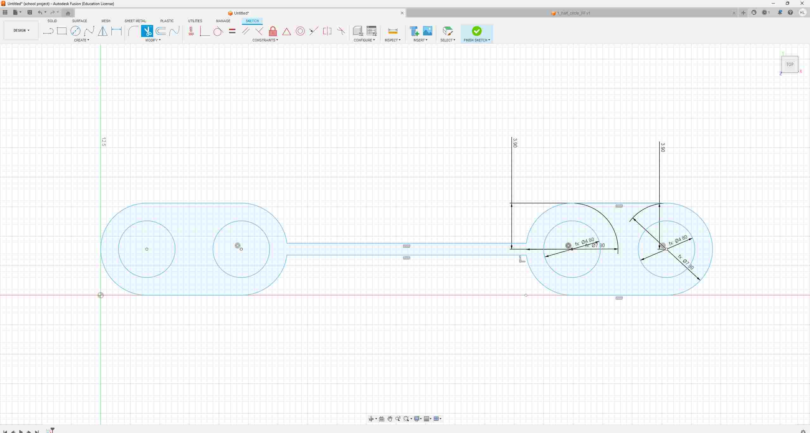Image resolution: width=810 pixels, height=433 pixels.
Task: Play the timeline
Action: pyautogui.click(x=21, y=431)
